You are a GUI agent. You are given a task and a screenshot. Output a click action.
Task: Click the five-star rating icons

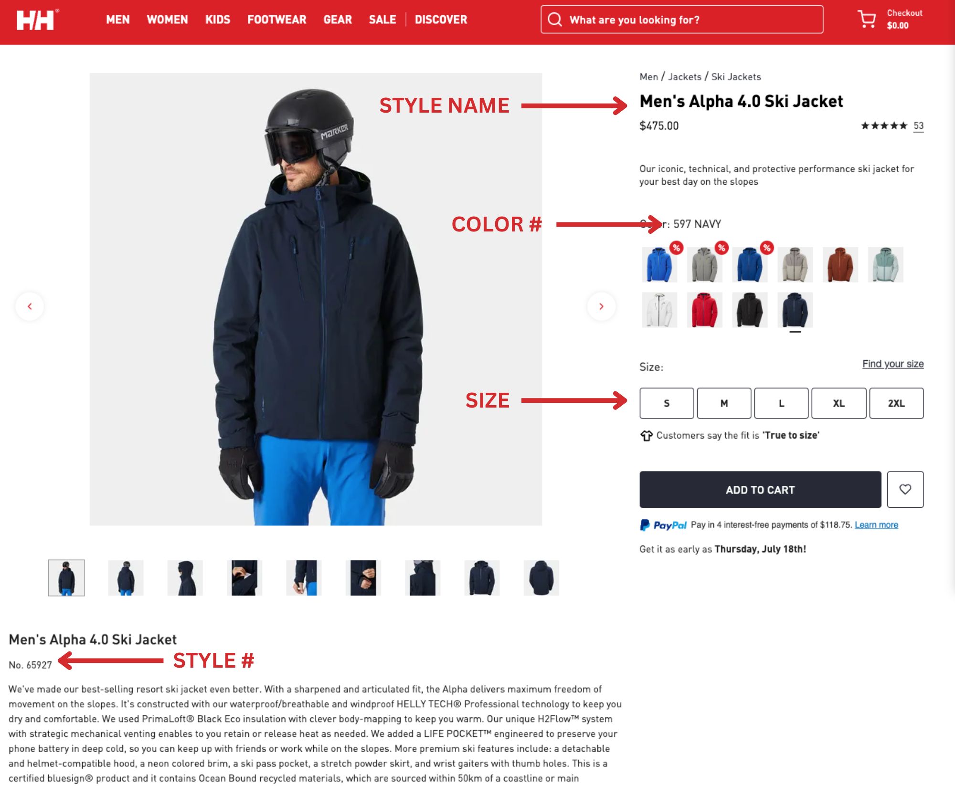pos(884,126)
